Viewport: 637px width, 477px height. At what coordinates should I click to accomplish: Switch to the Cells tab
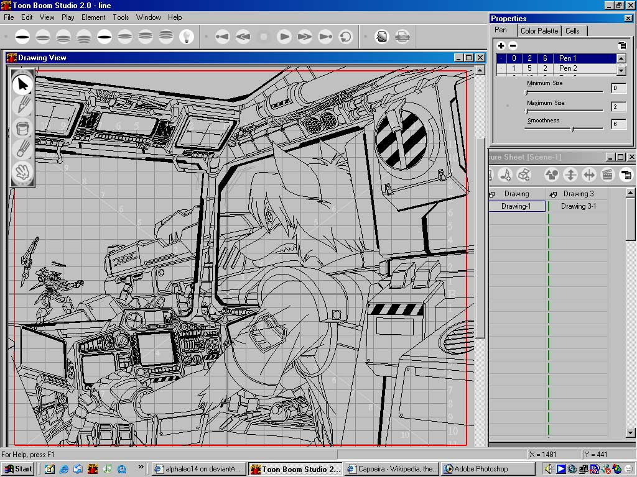point(572,31)
